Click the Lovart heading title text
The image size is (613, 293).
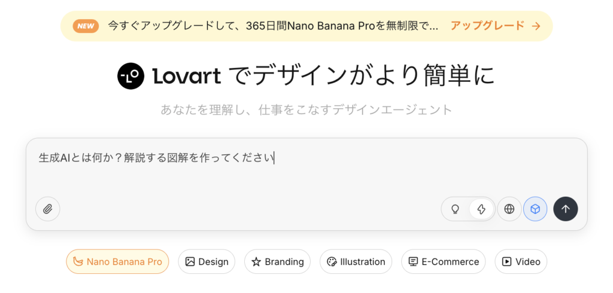(x=323, y=76)
